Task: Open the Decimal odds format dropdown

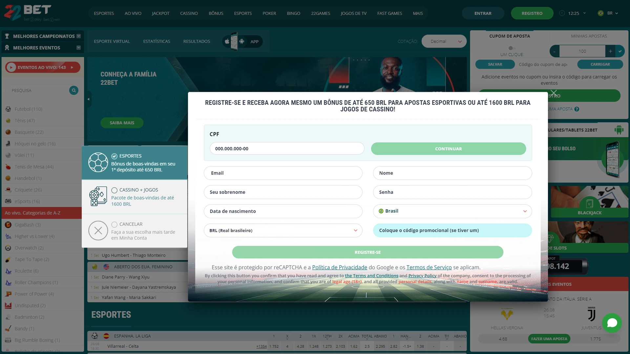Action: tap(444, 41)
